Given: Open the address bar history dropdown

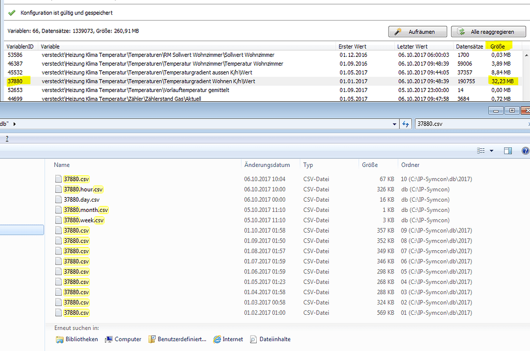Looking at the screenshot, I should 394,124.
